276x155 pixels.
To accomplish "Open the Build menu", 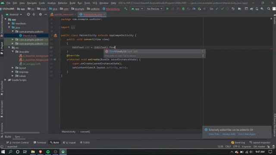I will [72, 3].
